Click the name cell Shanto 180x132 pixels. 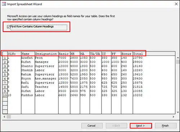(27, 66)
